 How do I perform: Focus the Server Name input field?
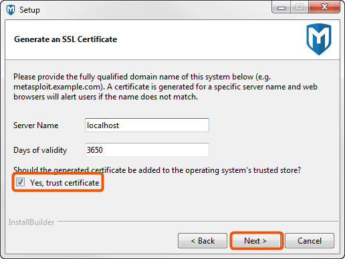coord(147,125)
